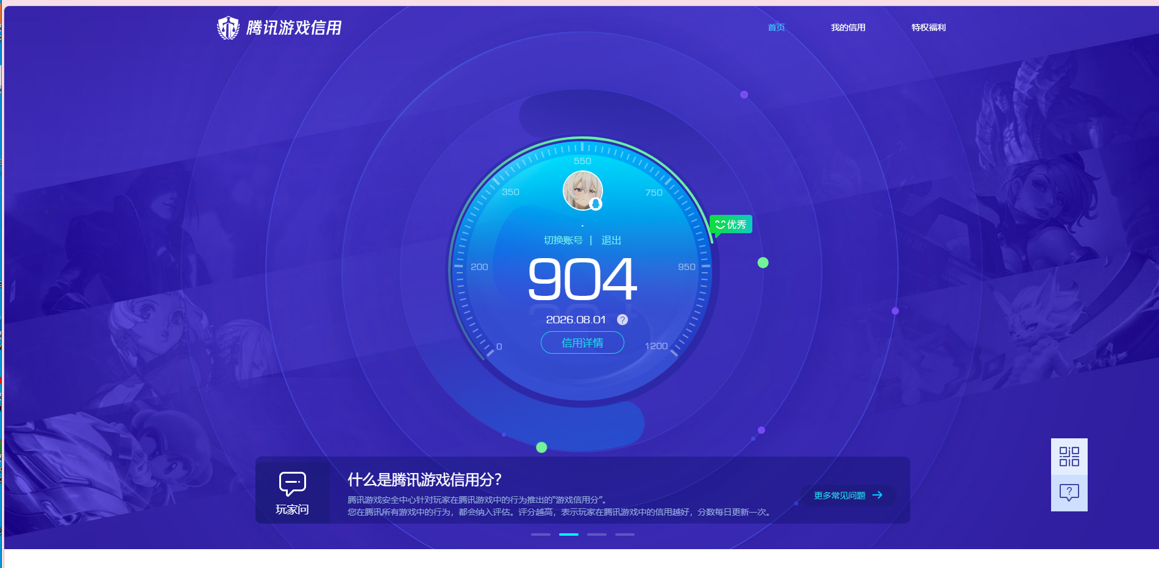Screen dimensions: 1159x568
Task: Click the 优秀 rating badge
Action: [x=731, y=224]
